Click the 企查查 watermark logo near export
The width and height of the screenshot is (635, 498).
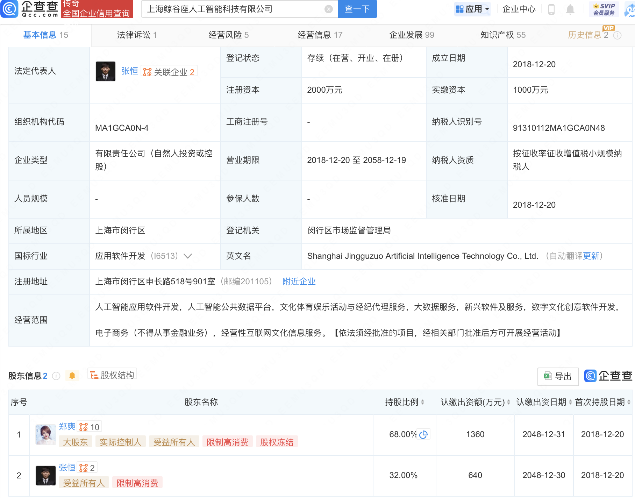click(608, 376)
